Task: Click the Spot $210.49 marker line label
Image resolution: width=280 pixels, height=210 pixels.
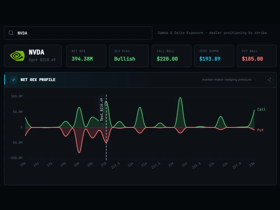Action: pos(101,109)
